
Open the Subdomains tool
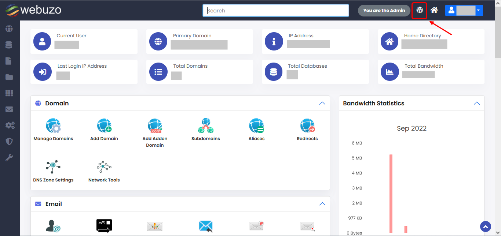point(205,130)
